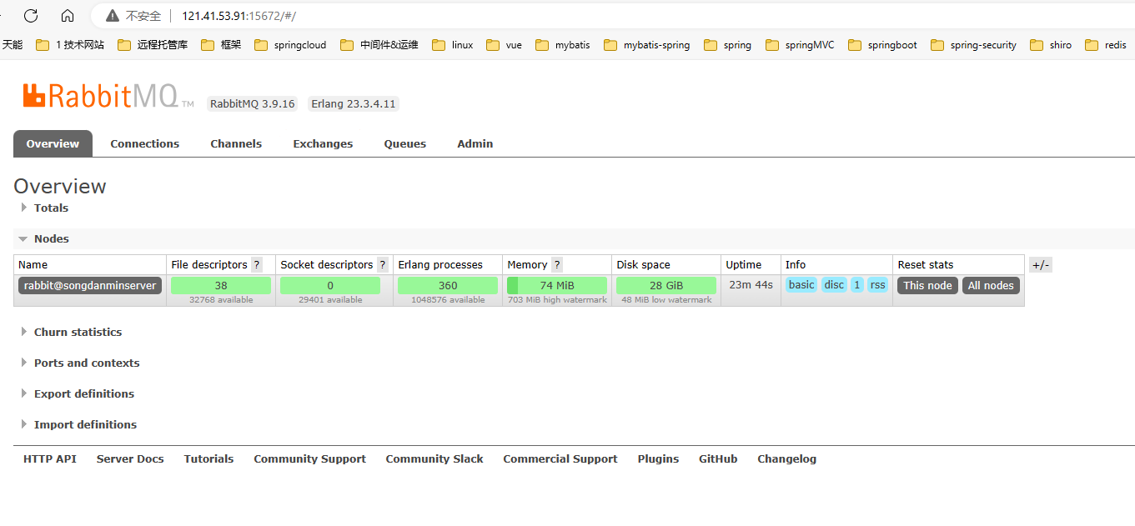This screenshot has width=1135, height=526.
Task: Open the Community Slack link
Action: coord(434,458)
